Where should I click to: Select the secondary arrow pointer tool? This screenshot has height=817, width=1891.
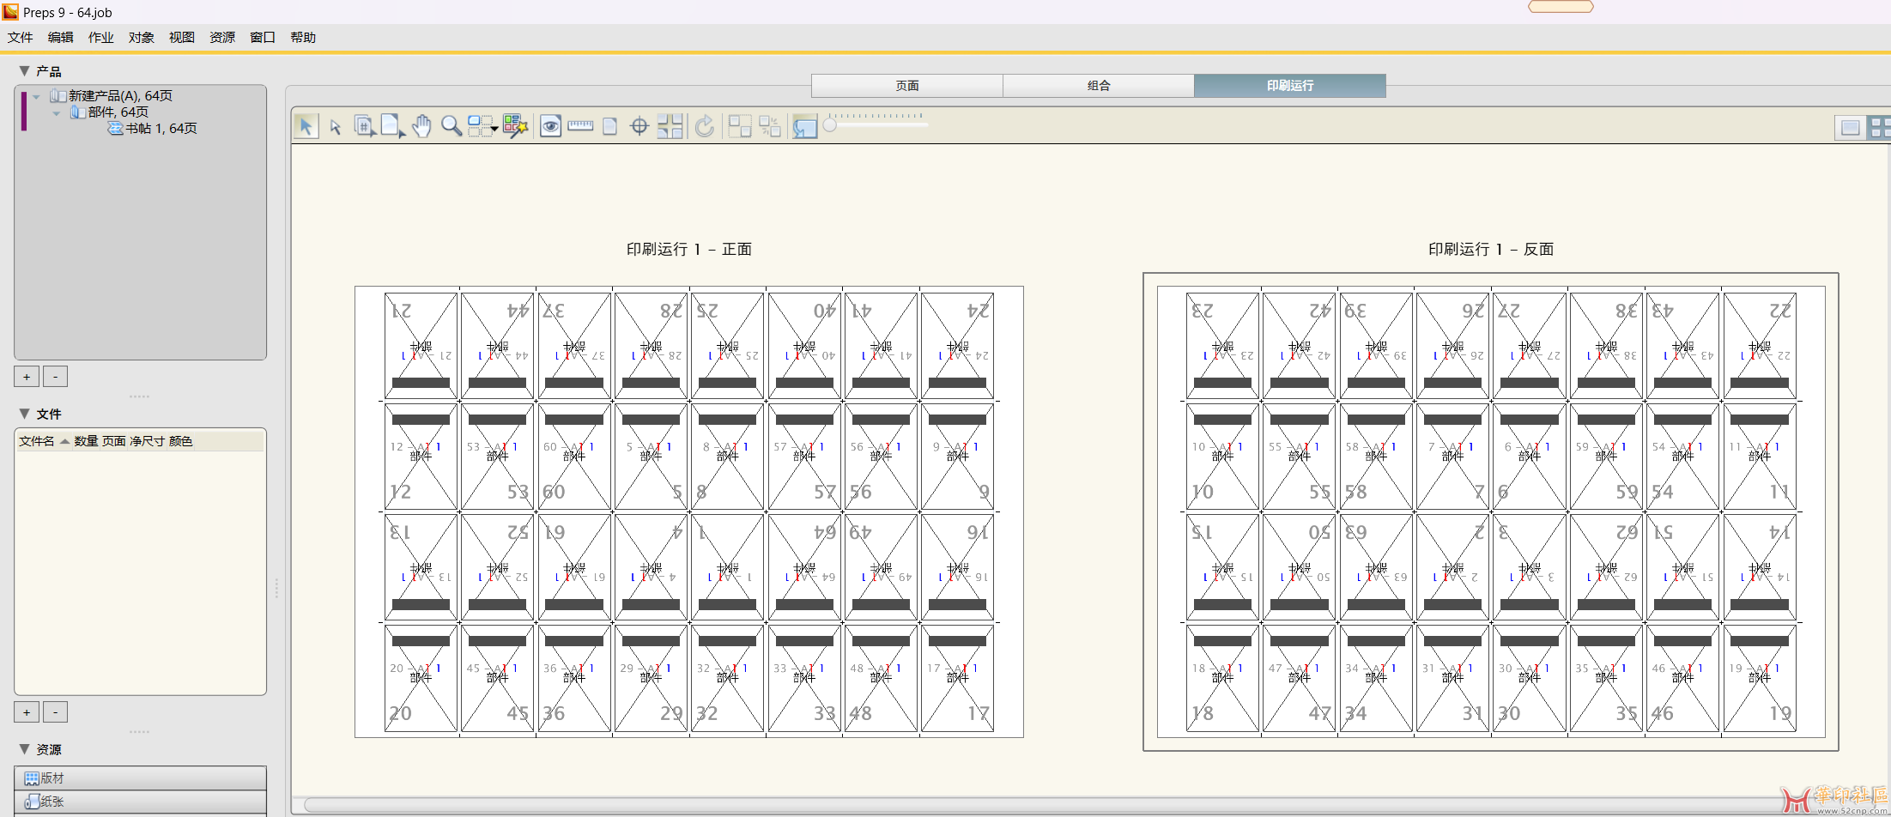pyautogui.click(x=336, y=127)
